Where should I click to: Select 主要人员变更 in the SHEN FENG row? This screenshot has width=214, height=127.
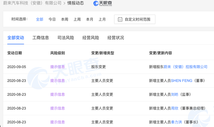pos(102,81)
